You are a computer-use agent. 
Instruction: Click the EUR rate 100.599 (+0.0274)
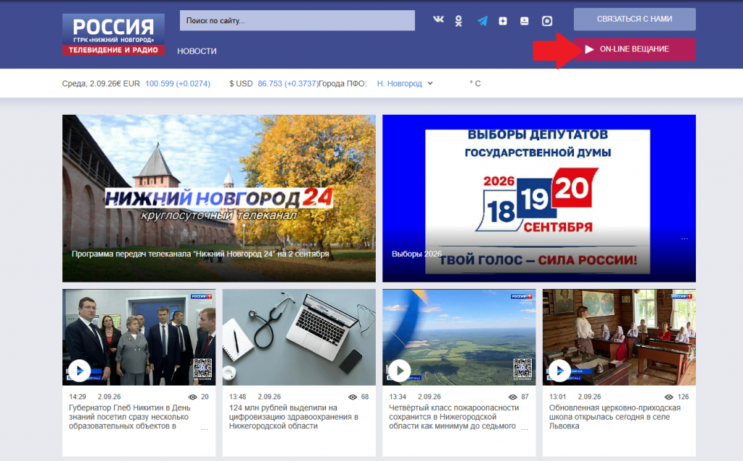tap(178, 83)
